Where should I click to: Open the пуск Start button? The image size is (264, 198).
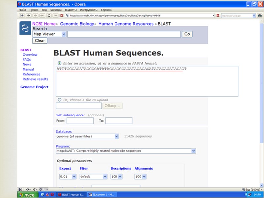coord(28,195)
